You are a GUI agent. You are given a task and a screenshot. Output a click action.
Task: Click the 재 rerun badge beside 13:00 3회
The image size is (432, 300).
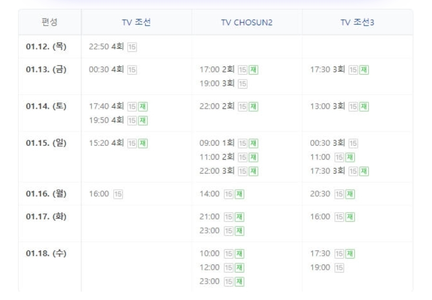[x=364, y=107]
